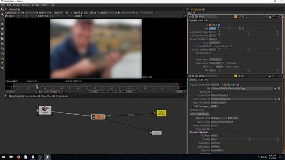Screen dimensions: 285x160
Task: Play the timeline forward
Action: (100, 92)
